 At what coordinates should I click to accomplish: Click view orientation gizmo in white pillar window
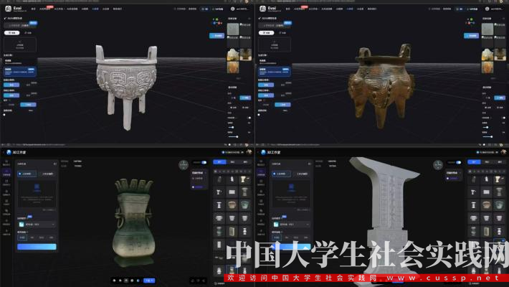point(438,165)
